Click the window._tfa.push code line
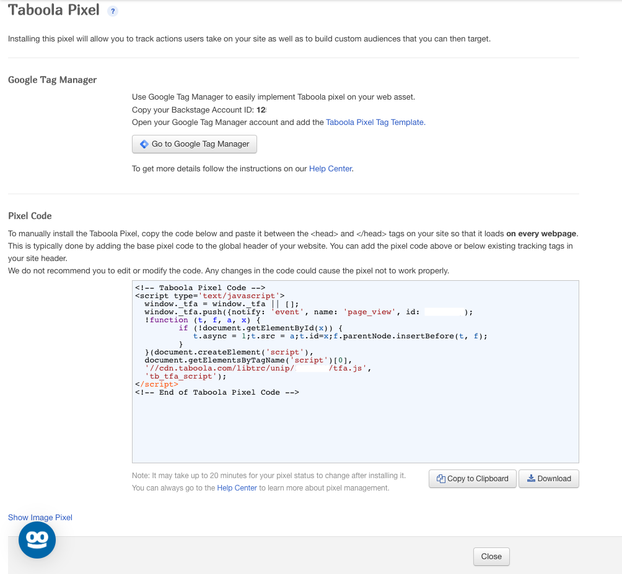622x574 pixels. pos(309,312)
